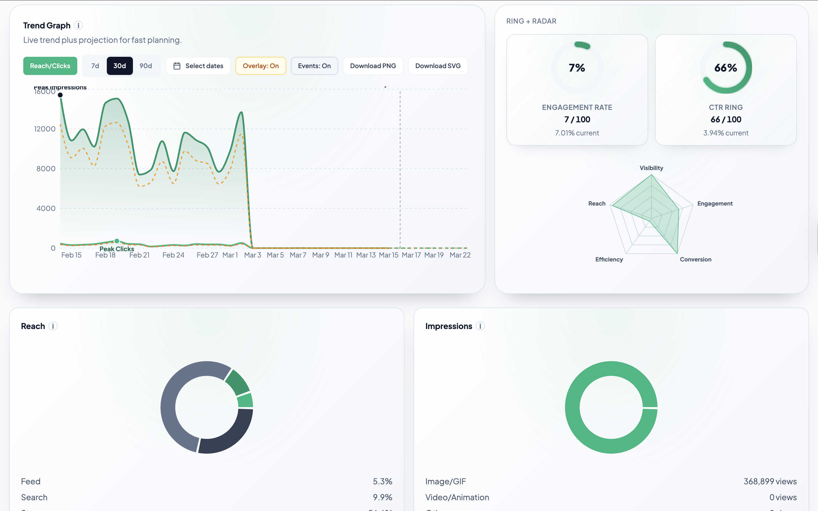Disable the Overlay toggle
The image size is (818, 511).
(x=261, y=66)
